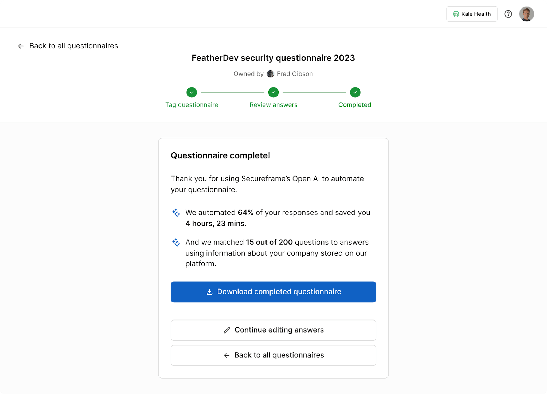The image size is (547, 394).
Task: Switch to the Review answers step
Action: [x=273, y=105]
